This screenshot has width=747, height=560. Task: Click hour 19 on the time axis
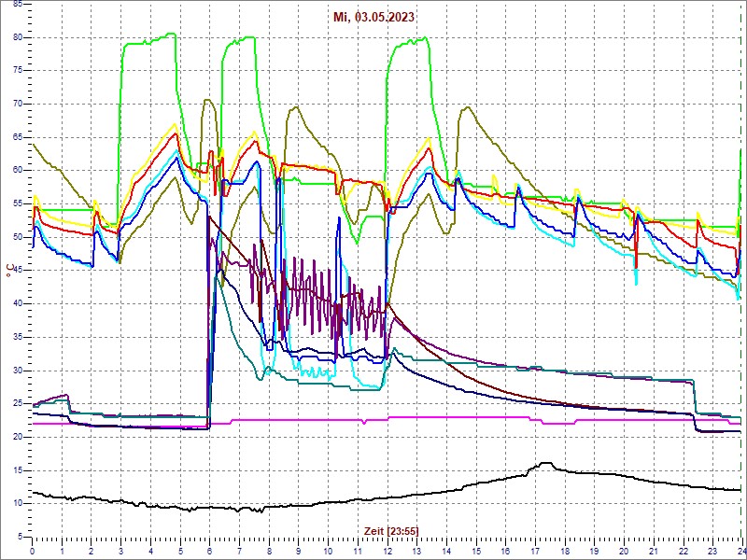(595, 550)
